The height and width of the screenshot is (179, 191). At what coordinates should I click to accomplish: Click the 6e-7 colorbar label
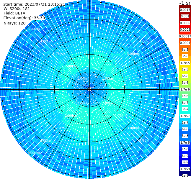185,103
